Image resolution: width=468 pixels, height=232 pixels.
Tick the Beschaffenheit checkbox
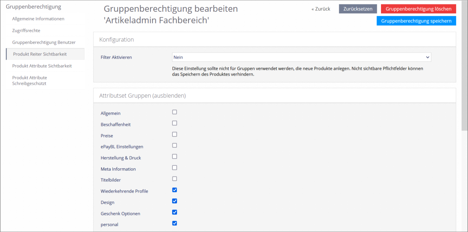click(174, 123)
